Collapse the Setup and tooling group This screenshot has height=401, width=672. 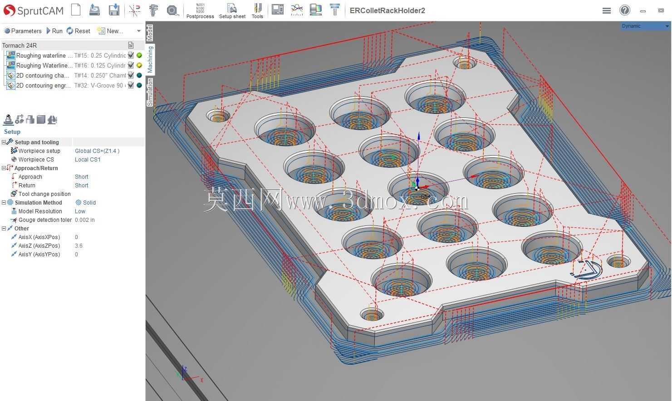(x=4, y=142)
